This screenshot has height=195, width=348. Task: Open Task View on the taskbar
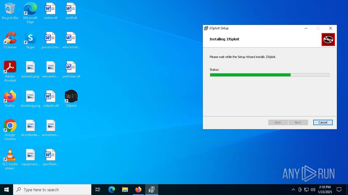tap(98, 190)
